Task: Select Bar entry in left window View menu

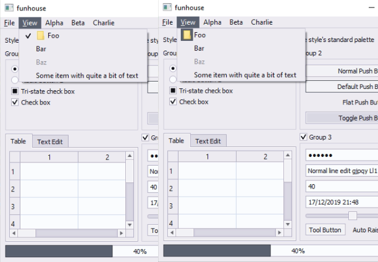Action: click(x=83, y=49)
